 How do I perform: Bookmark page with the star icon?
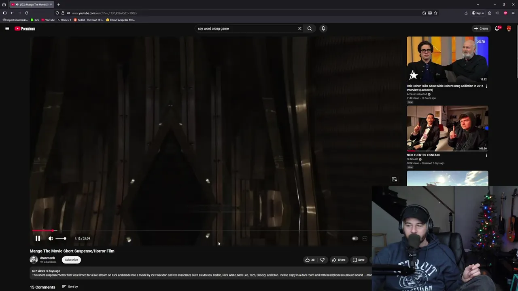tap(435, 13)
